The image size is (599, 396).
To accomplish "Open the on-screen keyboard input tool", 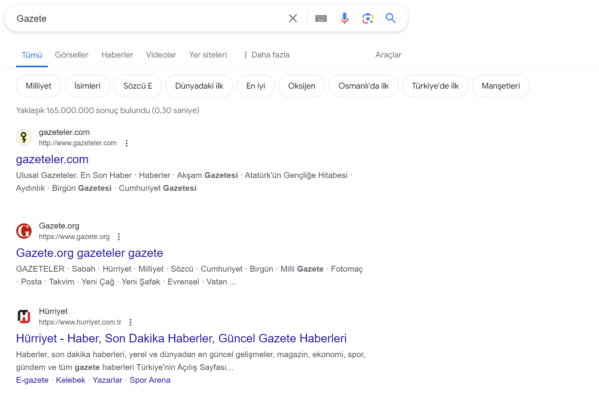I will pyautogui.click(x=321, y=18).
